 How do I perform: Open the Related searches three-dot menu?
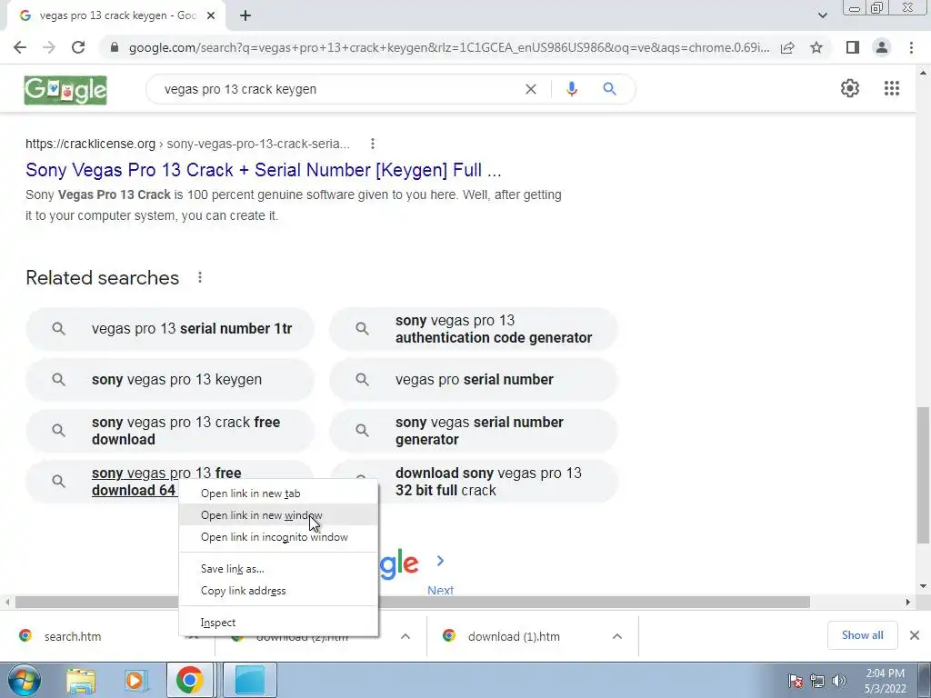(200, 277)
